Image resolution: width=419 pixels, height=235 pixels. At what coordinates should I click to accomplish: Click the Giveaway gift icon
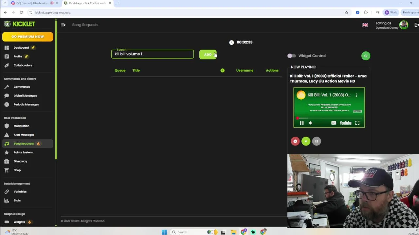(x=7, y=161)
